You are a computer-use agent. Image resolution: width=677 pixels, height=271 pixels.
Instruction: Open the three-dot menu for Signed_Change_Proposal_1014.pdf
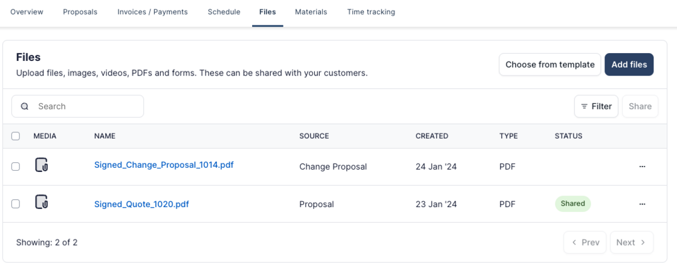pyautogui.click(x=642, y=167)
